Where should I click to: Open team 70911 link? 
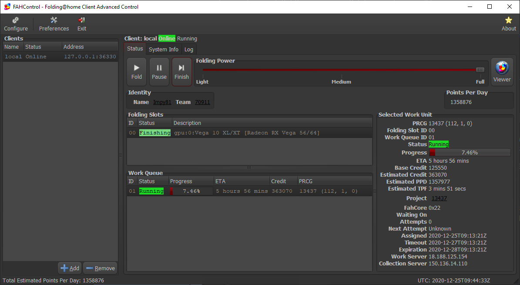click(x=202, y=102)
